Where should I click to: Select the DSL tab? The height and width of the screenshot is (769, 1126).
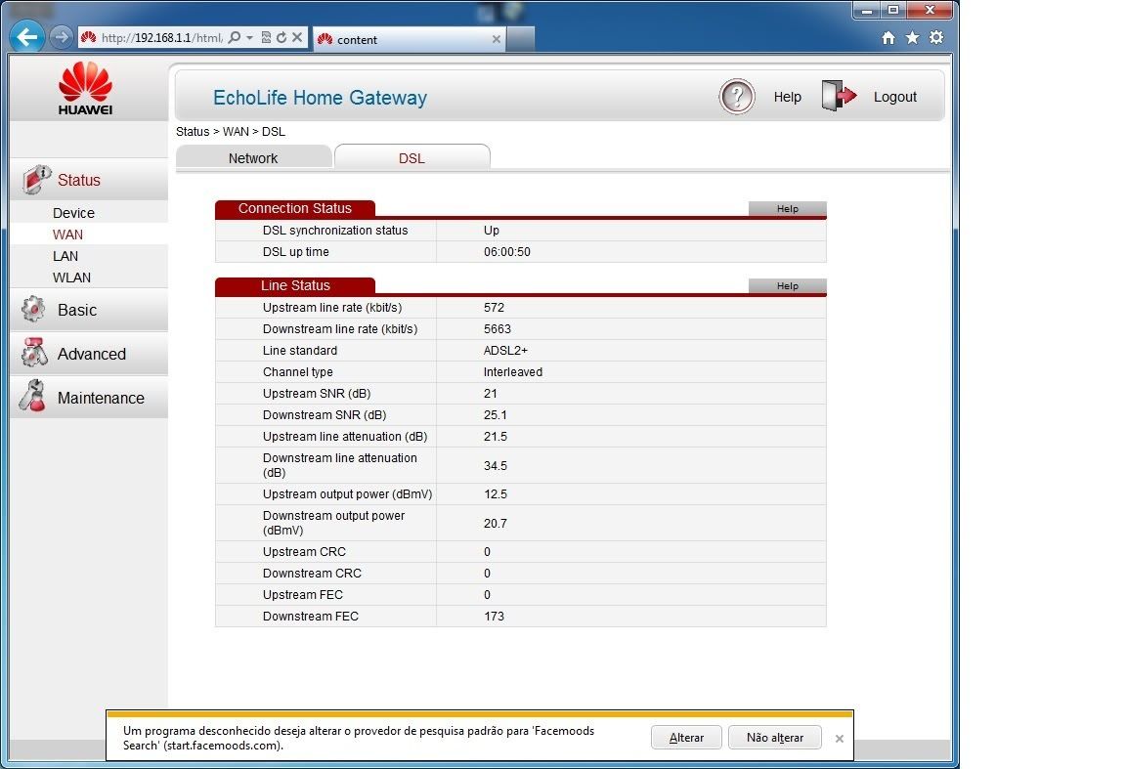pos(411,158)
